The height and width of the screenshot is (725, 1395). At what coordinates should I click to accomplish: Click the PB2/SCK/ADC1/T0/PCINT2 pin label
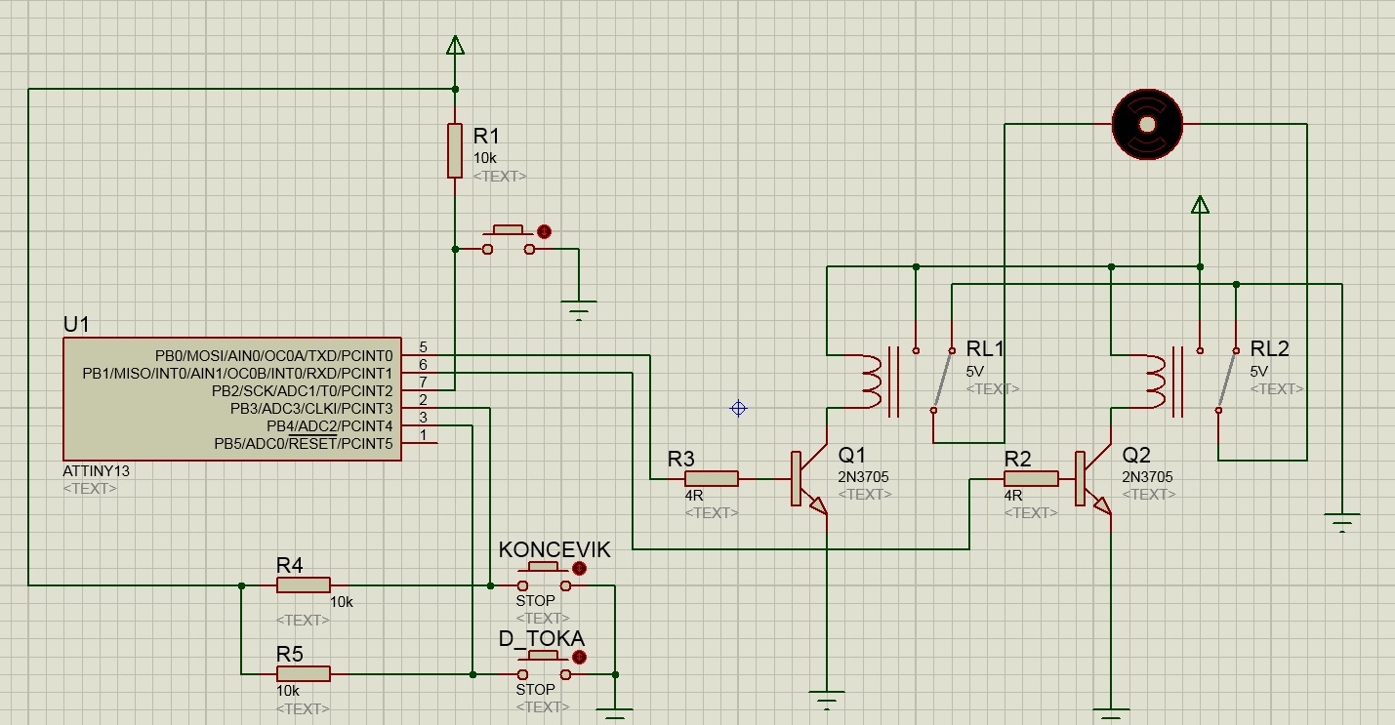coord(302,391)
